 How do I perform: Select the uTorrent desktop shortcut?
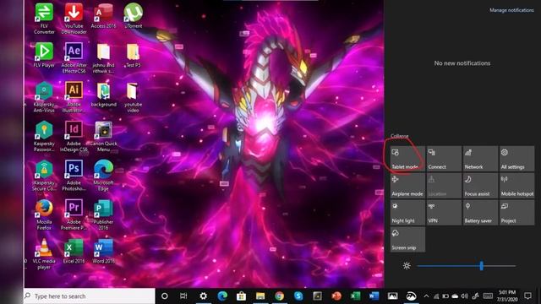coord(134,16)
